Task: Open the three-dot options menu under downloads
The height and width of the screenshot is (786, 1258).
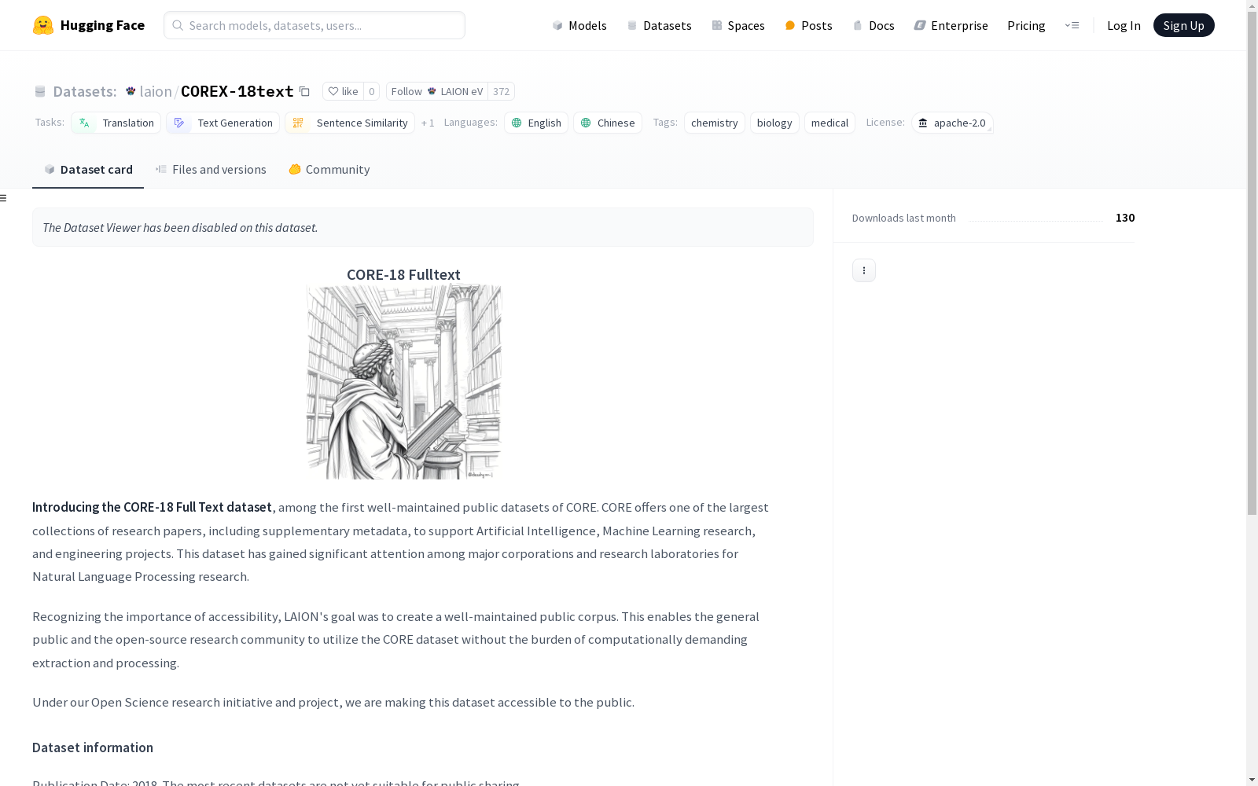Action: (864, 270)
